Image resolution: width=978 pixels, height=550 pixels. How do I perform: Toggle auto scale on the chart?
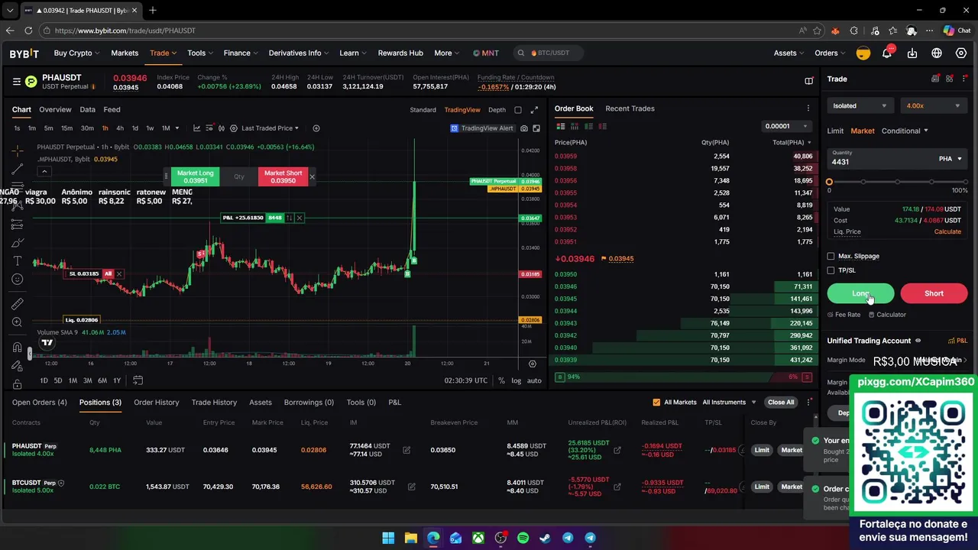[x=534, y=380]
